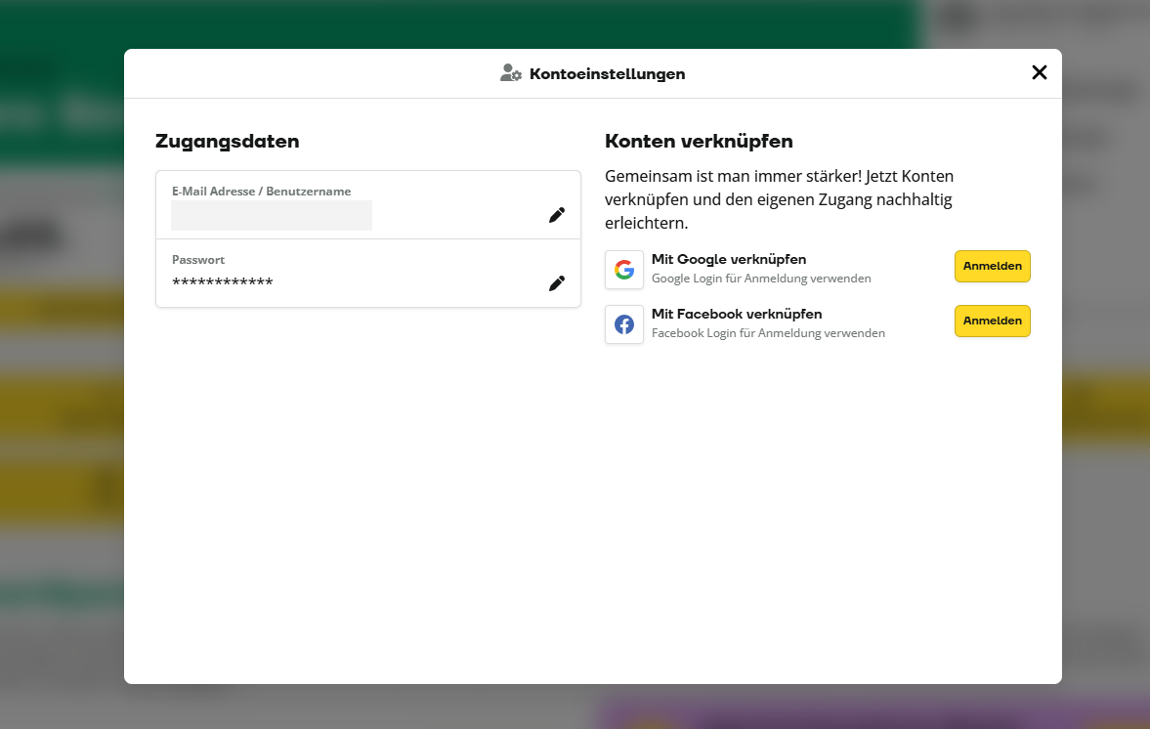
Task: Click the 'Mit Facebook verknüpfen' text
Action: (x=737, y=314)
